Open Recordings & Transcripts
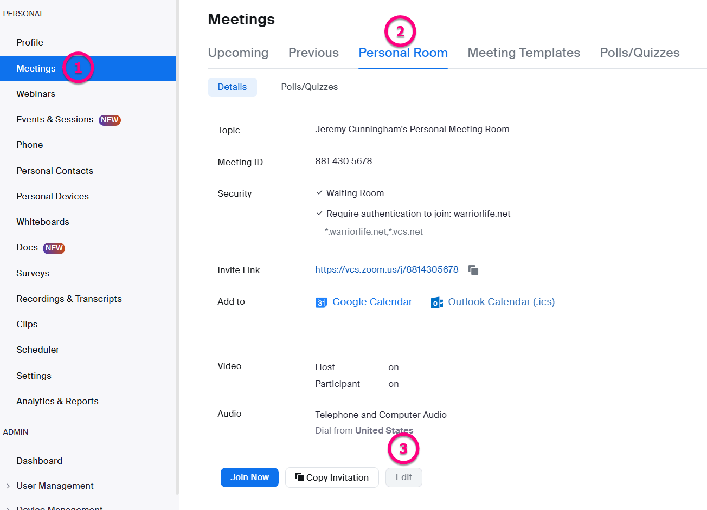This screenshot has height=510, width=707. point(69,299)
